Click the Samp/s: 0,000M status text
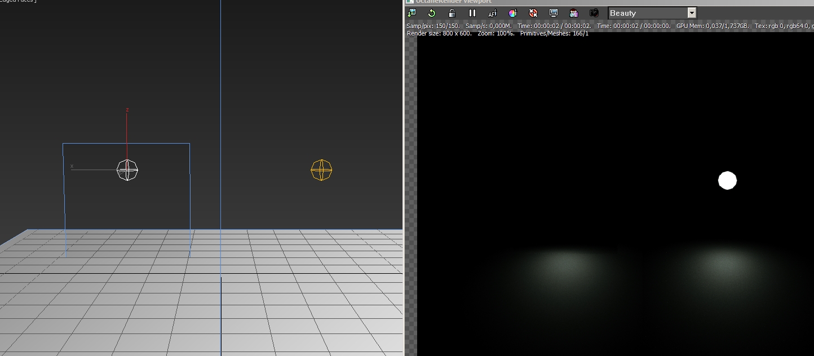Image resolution: width=814 pixels, height=356 pixels. pos(489,26)
